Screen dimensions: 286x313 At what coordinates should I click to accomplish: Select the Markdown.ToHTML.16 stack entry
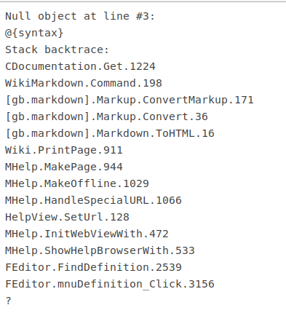[x=110, y=133]
